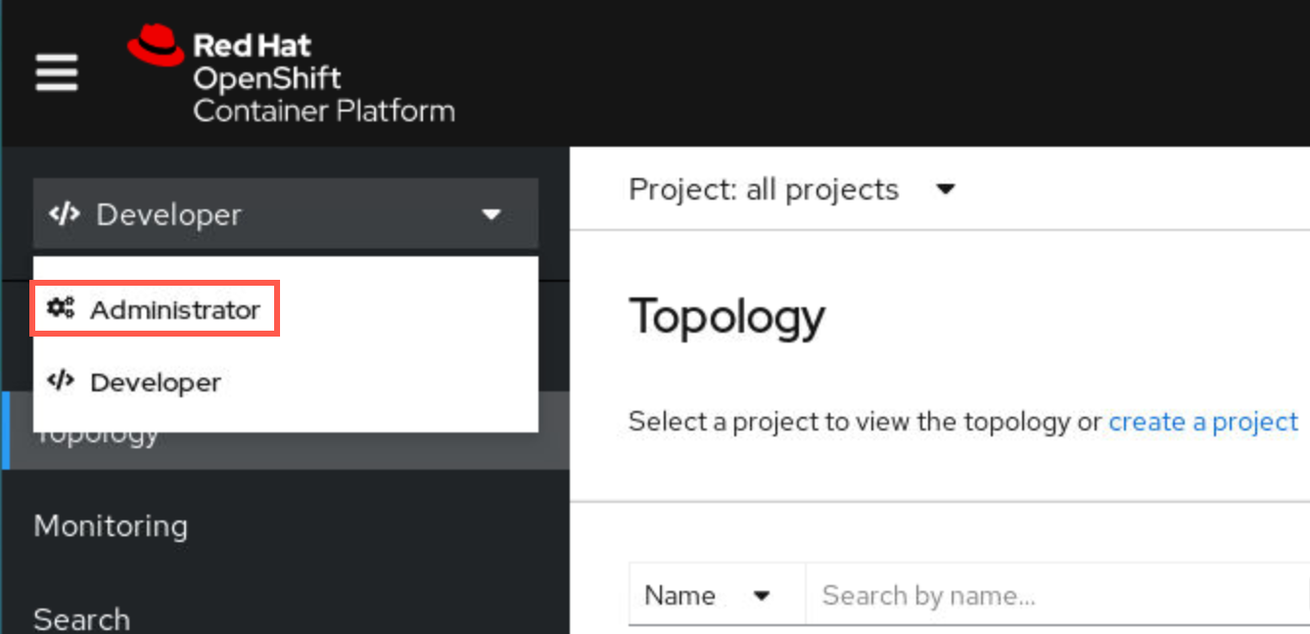The width and height of the screenshot is (1310, 634).
Task: Follow the create a project link
Action: 1203,422
